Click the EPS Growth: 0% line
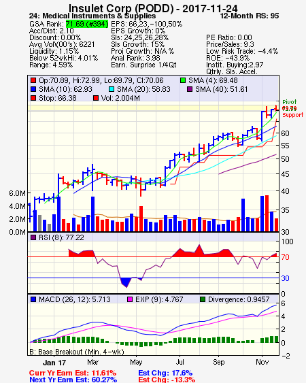The width and height of the screenshot is (306, 383). (x=138, y=31)
